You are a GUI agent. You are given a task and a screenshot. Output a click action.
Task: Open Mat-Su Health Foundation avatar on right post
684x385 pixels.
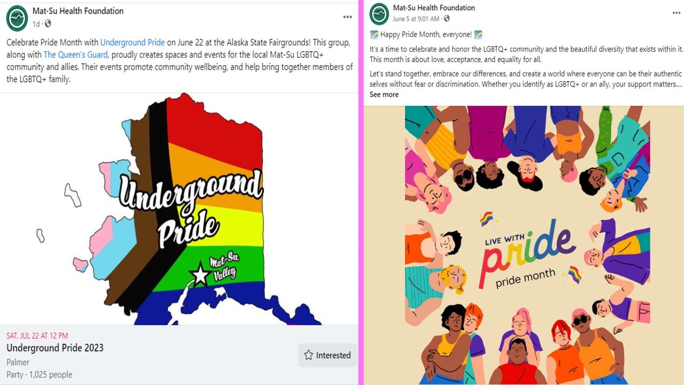(379, 14)
